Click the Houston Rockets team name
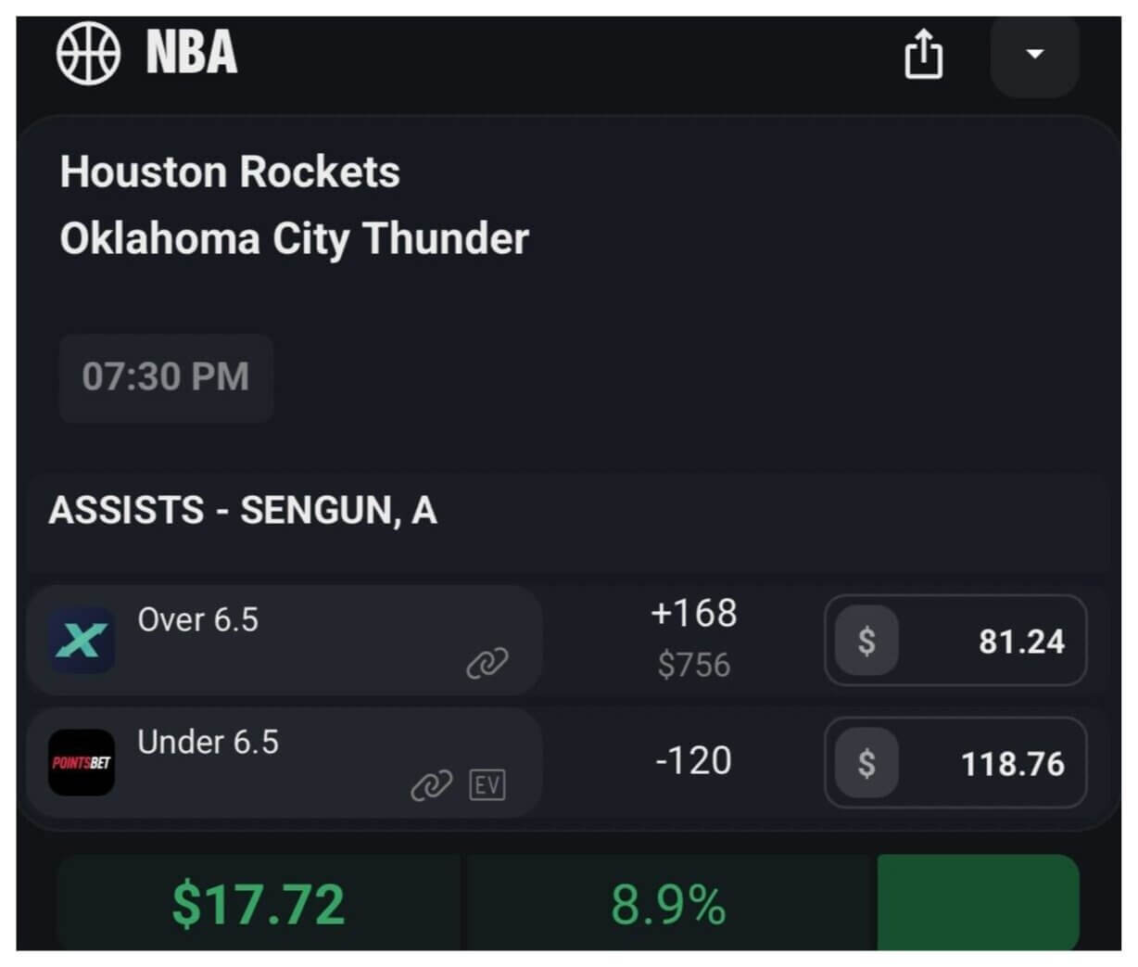The image size is (1138, 967). click(x=230, y=172)
